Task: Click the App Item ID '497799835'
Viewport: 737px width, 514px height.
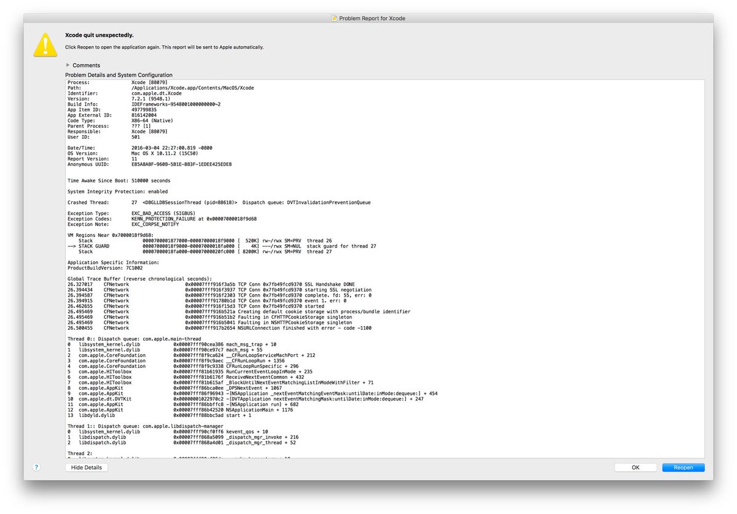Action: coord(144,110)
